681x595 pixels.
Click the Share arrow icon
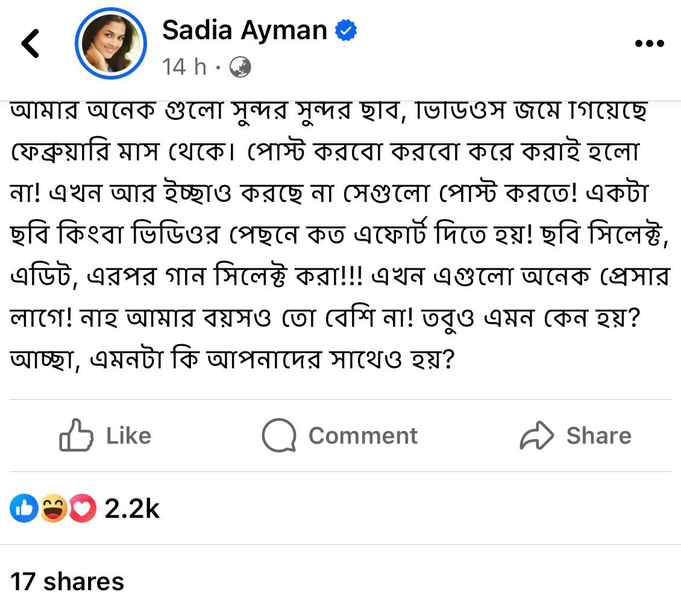tap(536, 435)
